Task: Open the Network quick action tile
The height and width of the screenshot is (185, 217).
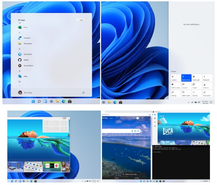Action: coord(207,86)
